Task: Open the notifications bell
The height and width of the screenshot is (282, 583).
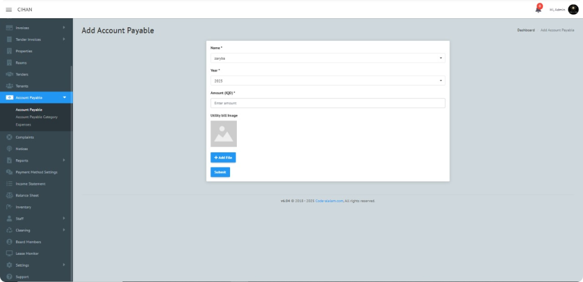Action: click(538, 9)
